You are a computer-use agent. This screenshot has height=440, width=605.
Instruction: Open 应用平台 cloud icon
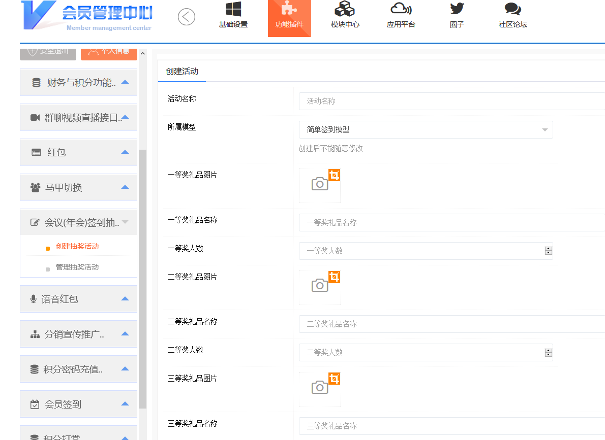401,10
